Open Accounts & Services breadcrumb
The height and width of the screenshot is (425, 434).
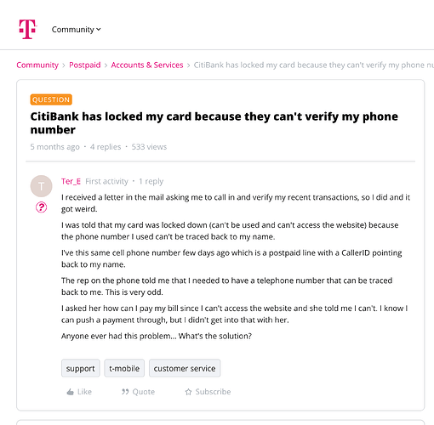pos(147,65)
